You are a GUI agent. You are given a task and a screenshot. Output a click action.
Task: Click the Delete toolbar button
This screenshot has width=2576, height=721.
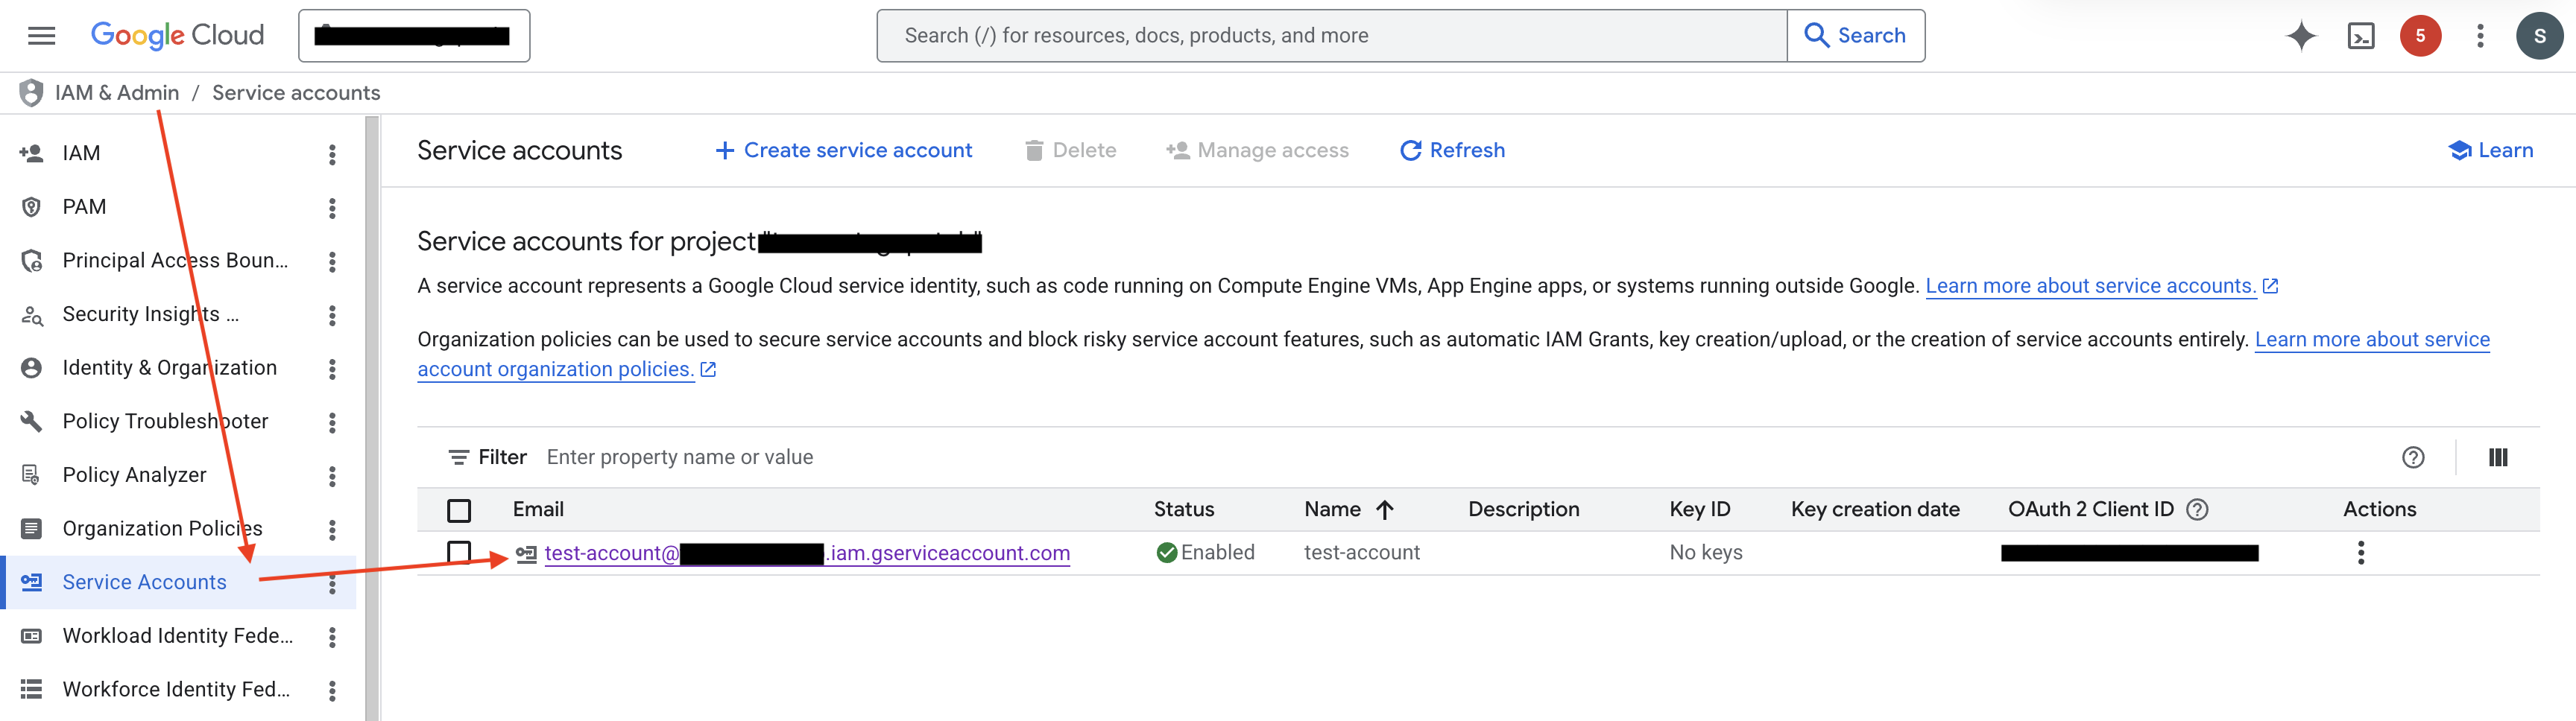1070,150
